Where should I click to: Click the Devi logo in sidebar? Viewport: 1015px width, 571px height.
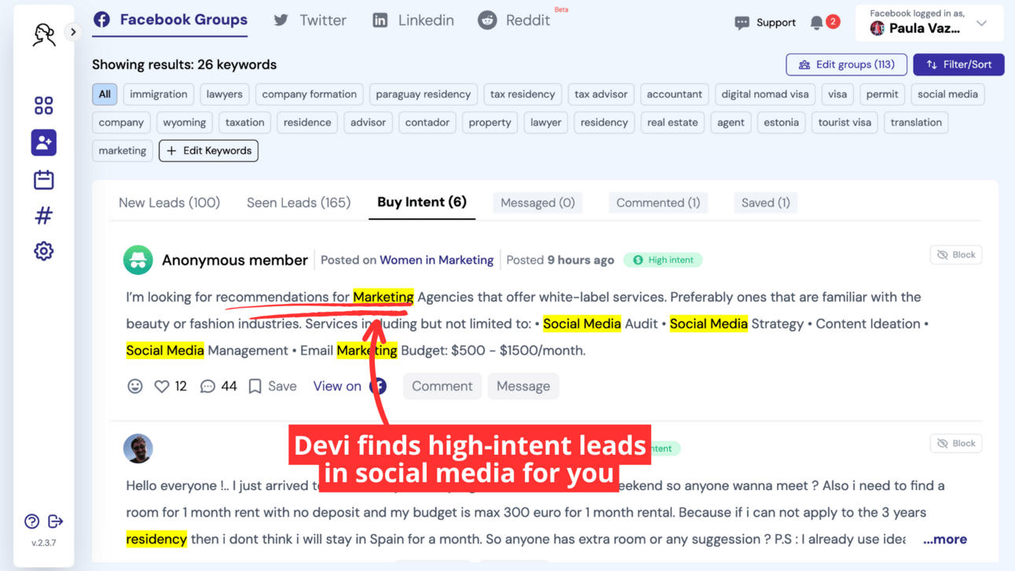[44, 35]
